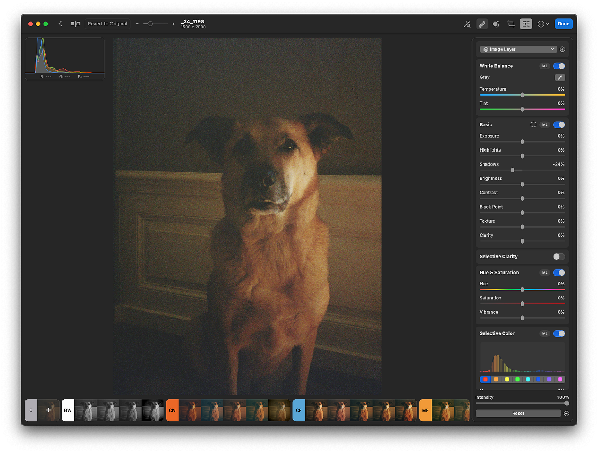Image resolution: width=598 pixels, height=453 pixels.
Task: Toggle off Hue & Saturation
Action: tap(559, 273)
